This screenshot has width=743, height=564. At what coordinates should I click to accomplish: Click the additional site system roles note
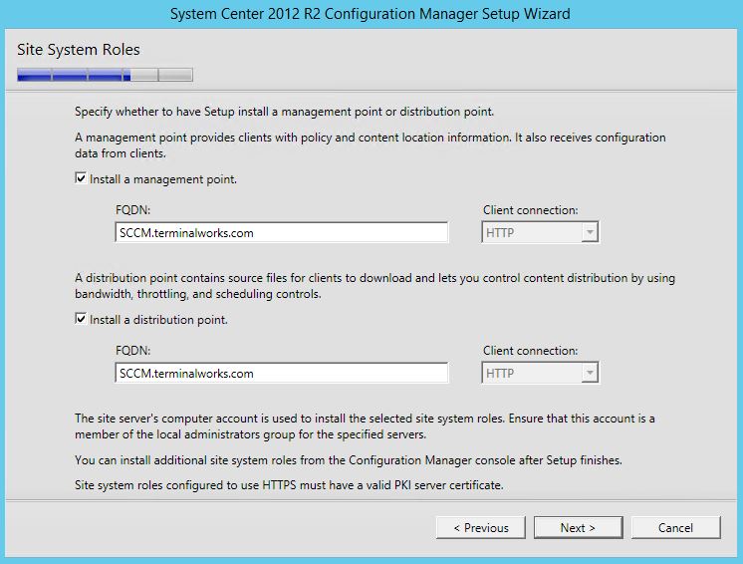tap(349, 460)
